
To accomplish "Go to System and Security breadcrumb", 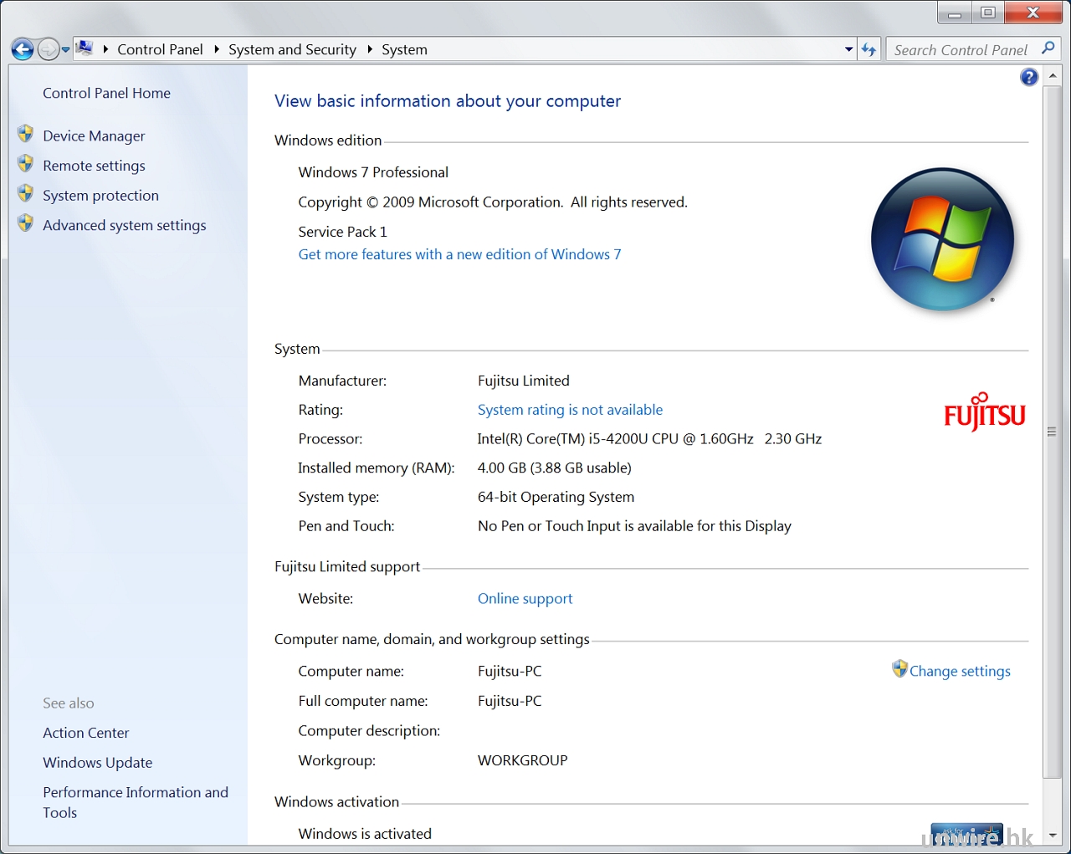I will pyautogui.click(x=292, y=49).
